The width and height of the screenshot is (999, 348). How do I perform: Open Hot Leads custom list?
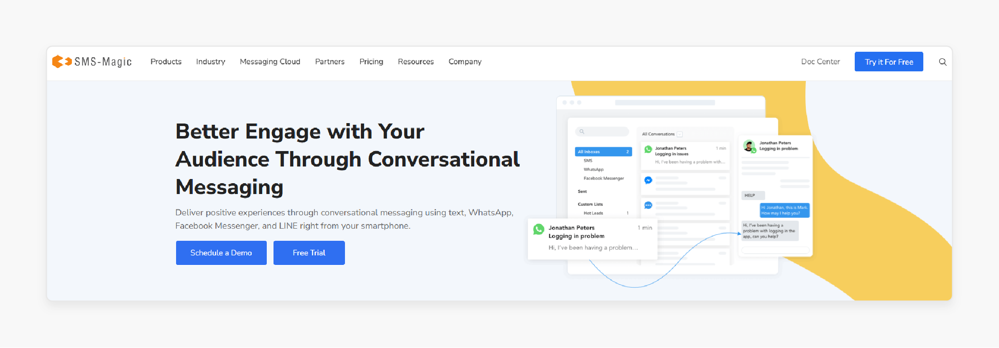pyautogui.click(x=593, y=213)
